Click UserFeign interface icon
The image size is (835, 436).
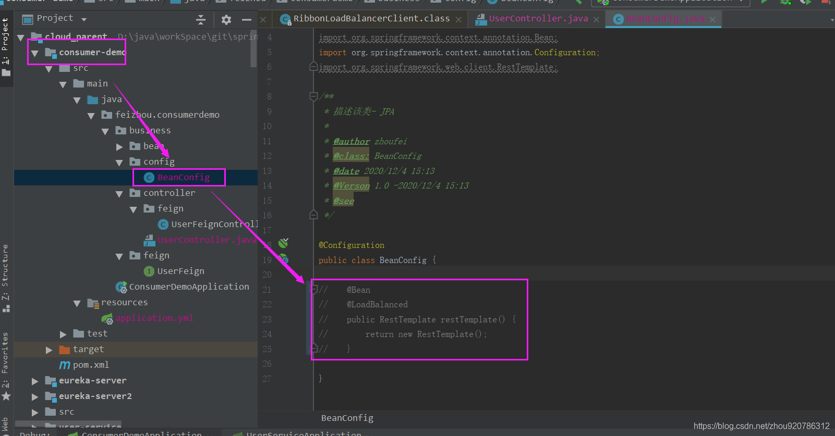(x=149, y=271)
